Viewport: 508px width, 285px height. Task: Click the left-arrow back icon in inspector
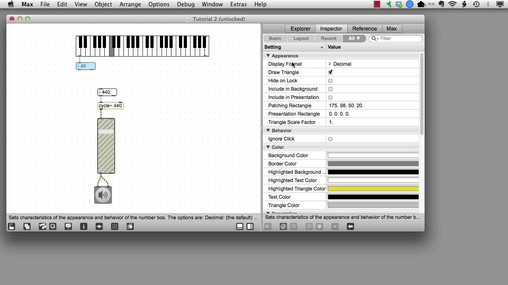(x=350, y=226)
